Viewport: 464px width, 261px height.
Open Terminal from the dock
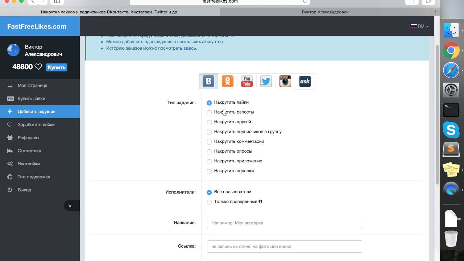tap(451, 110)
